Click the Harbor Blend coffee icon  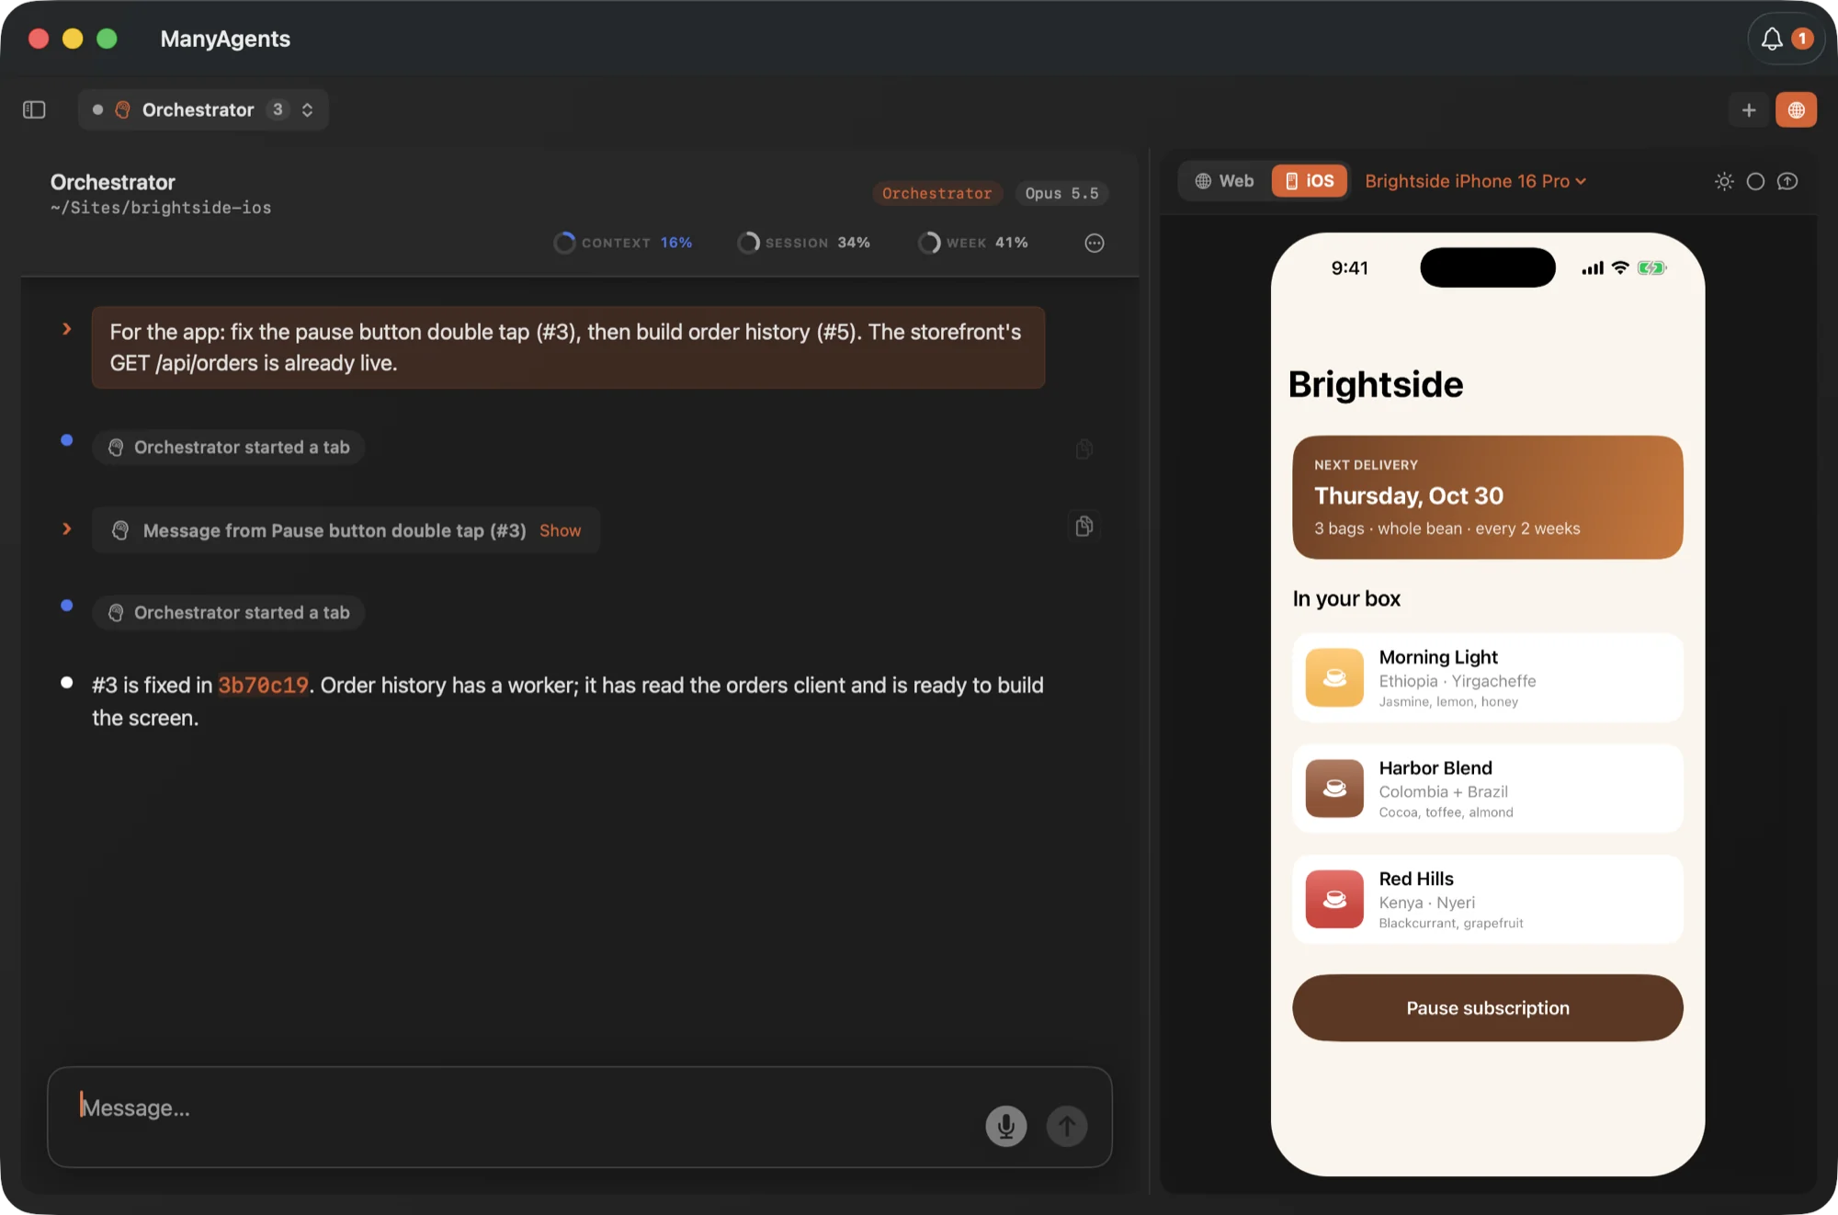click(x=1334, y=789)
